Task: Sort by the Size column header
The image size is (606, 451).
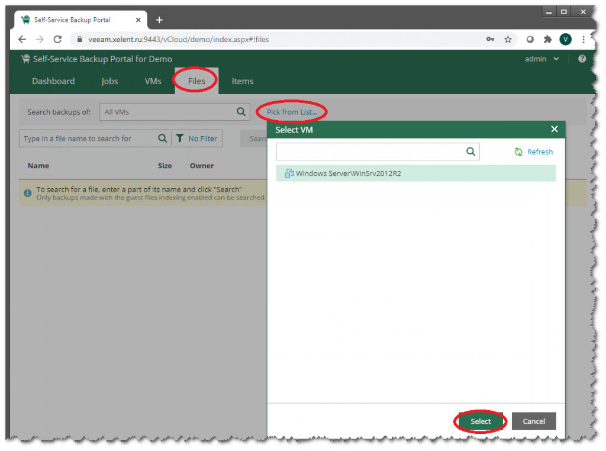Action: pyautogui.click(x=165, y=166)
